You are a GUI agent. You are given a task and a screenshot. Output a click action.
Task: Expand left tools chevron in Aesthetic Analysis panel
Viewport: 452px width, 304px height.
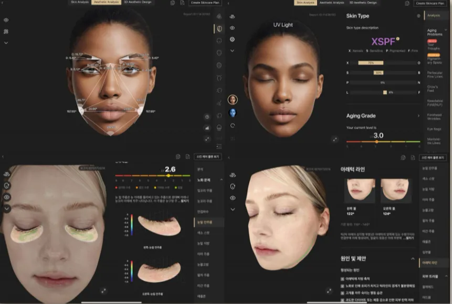coord(6,43)
